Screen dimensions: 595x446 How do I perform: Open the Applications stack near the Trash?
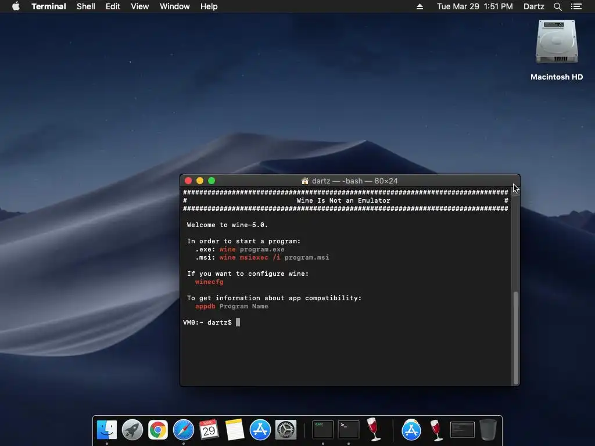coord(411,430)
